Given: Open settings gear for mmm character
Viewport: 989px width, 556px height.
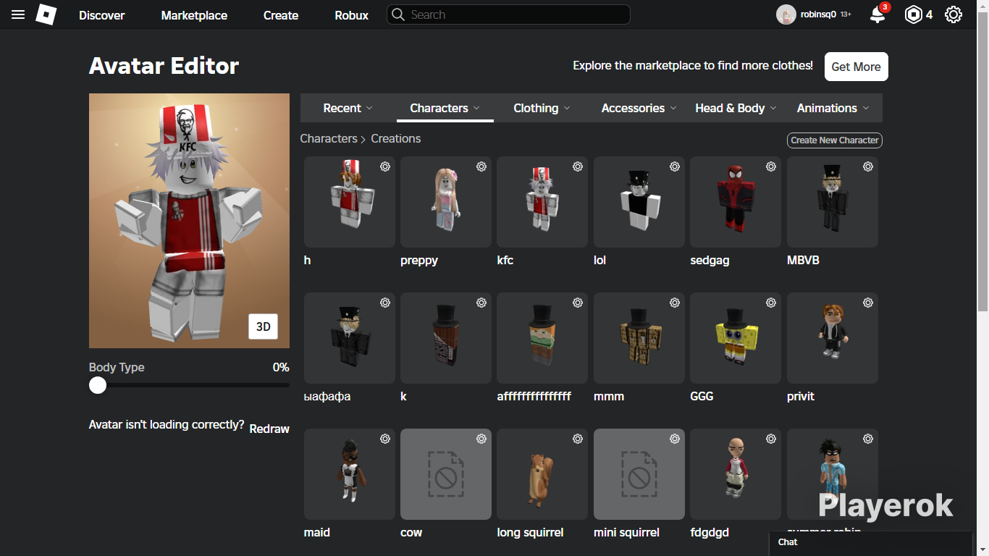Looking at the screenshot, I should [x=675, y=303].
